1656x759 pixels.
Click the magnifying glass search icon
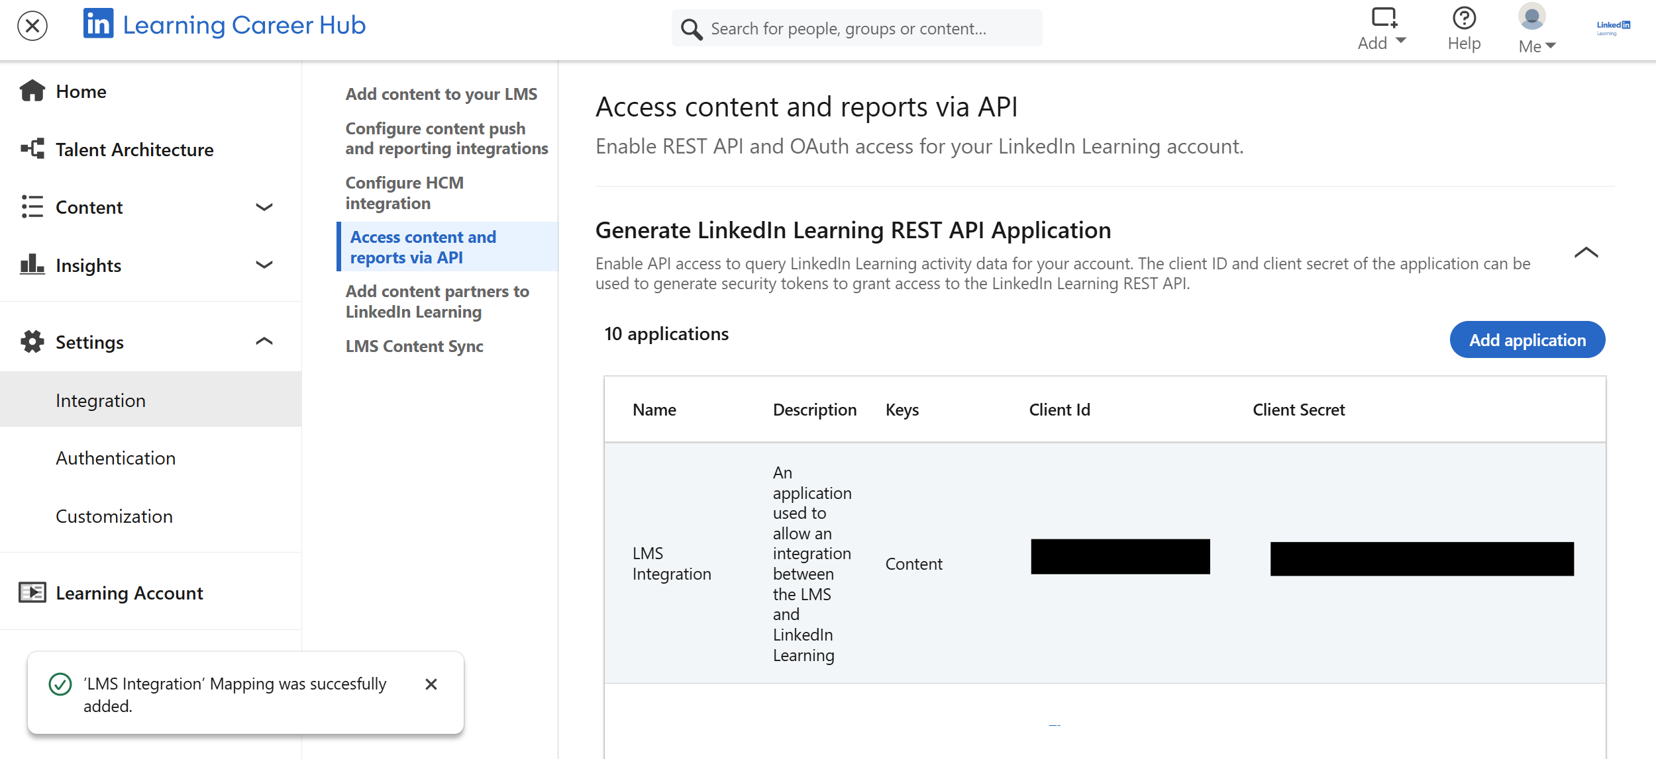click(x=692, y=29)
